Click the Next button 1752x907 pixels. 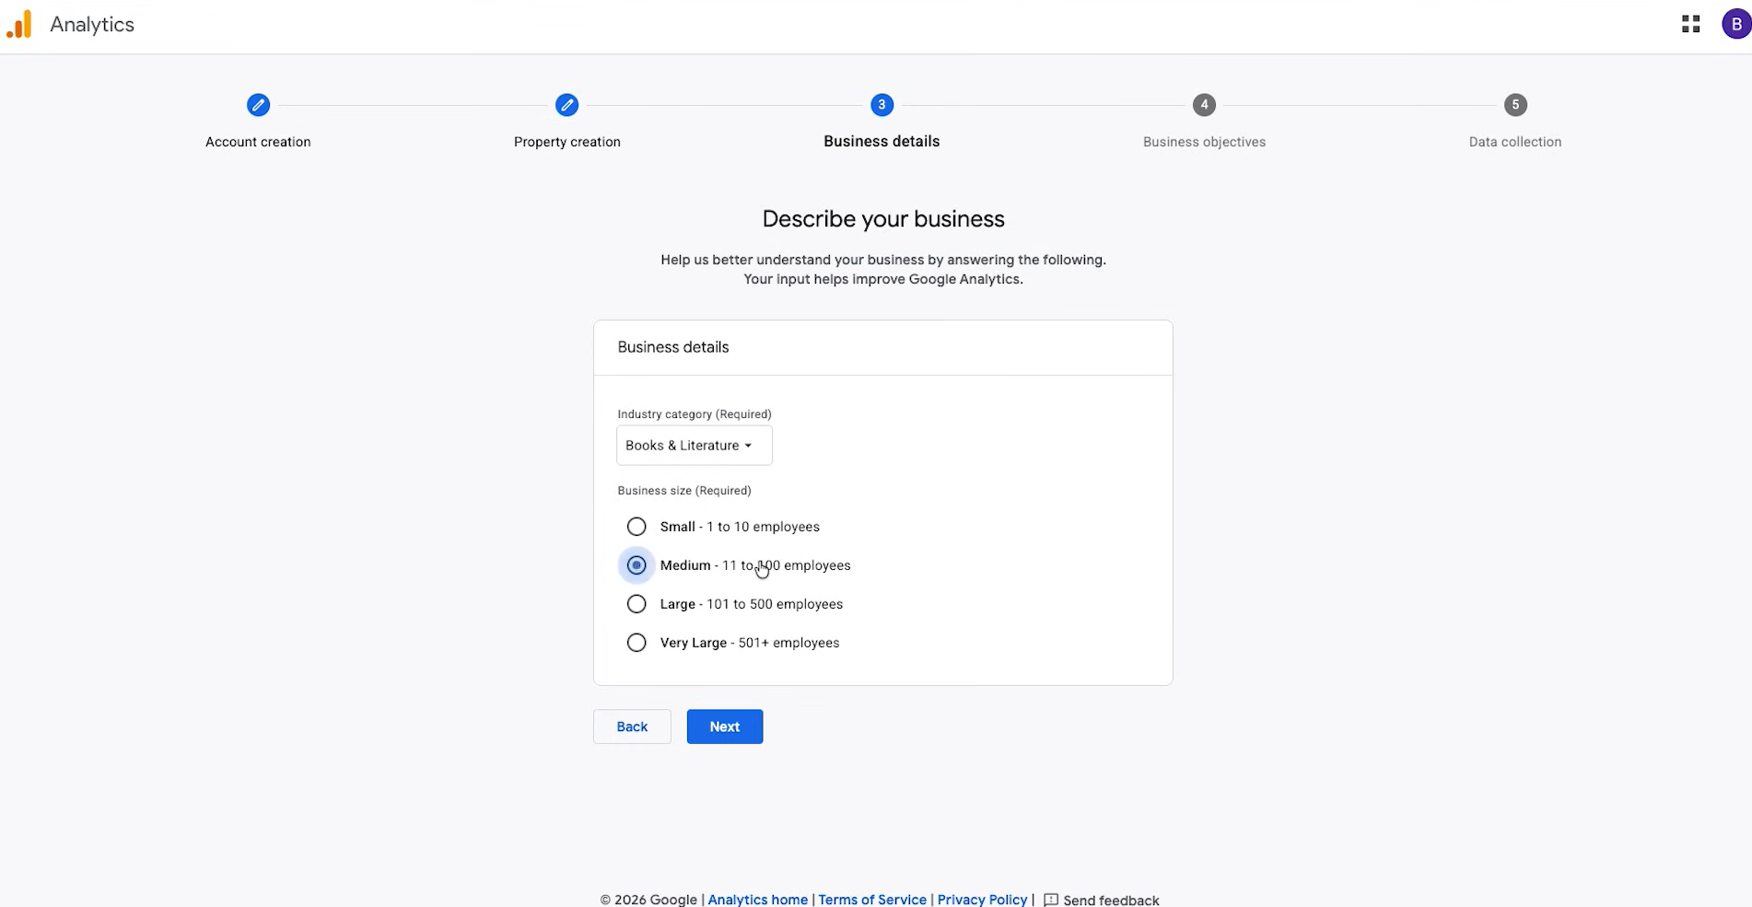coord(725,727)
